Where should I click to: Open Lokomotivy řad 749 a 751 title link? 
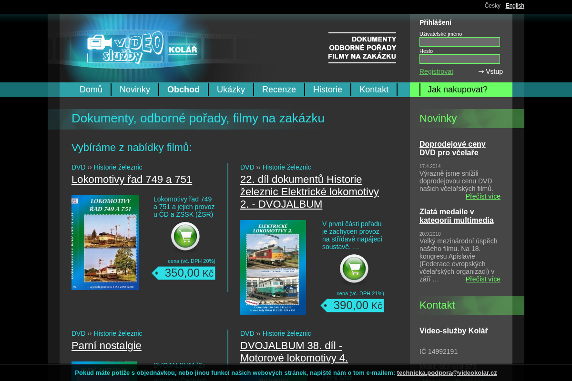132,180
